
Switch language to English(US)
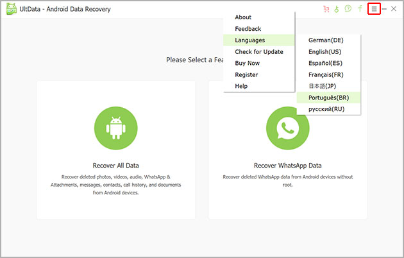(328, 51)
